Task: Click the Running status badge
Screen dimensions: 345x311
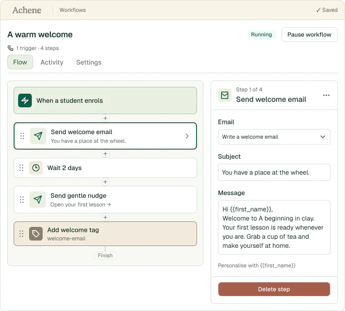Action: click(x=261, y=35)
